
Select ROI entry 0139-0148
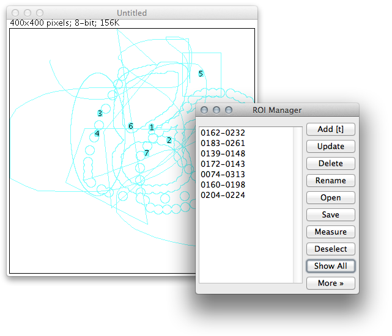[246, 153]
